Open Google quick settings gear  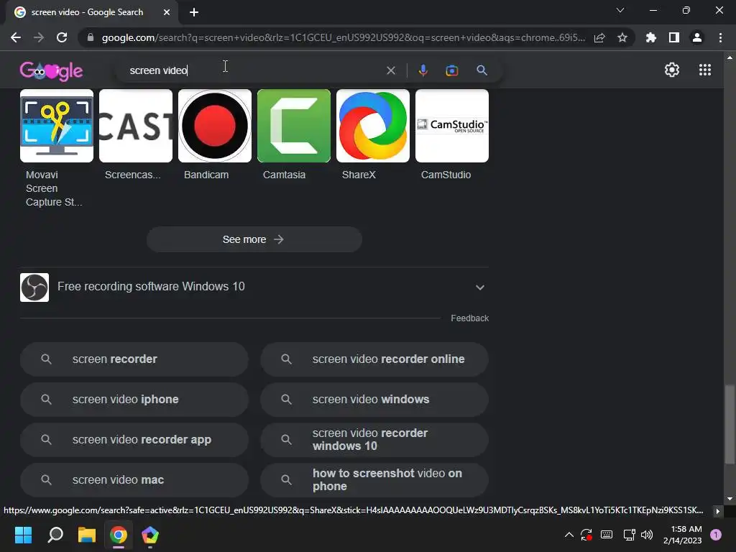point(672,70)
